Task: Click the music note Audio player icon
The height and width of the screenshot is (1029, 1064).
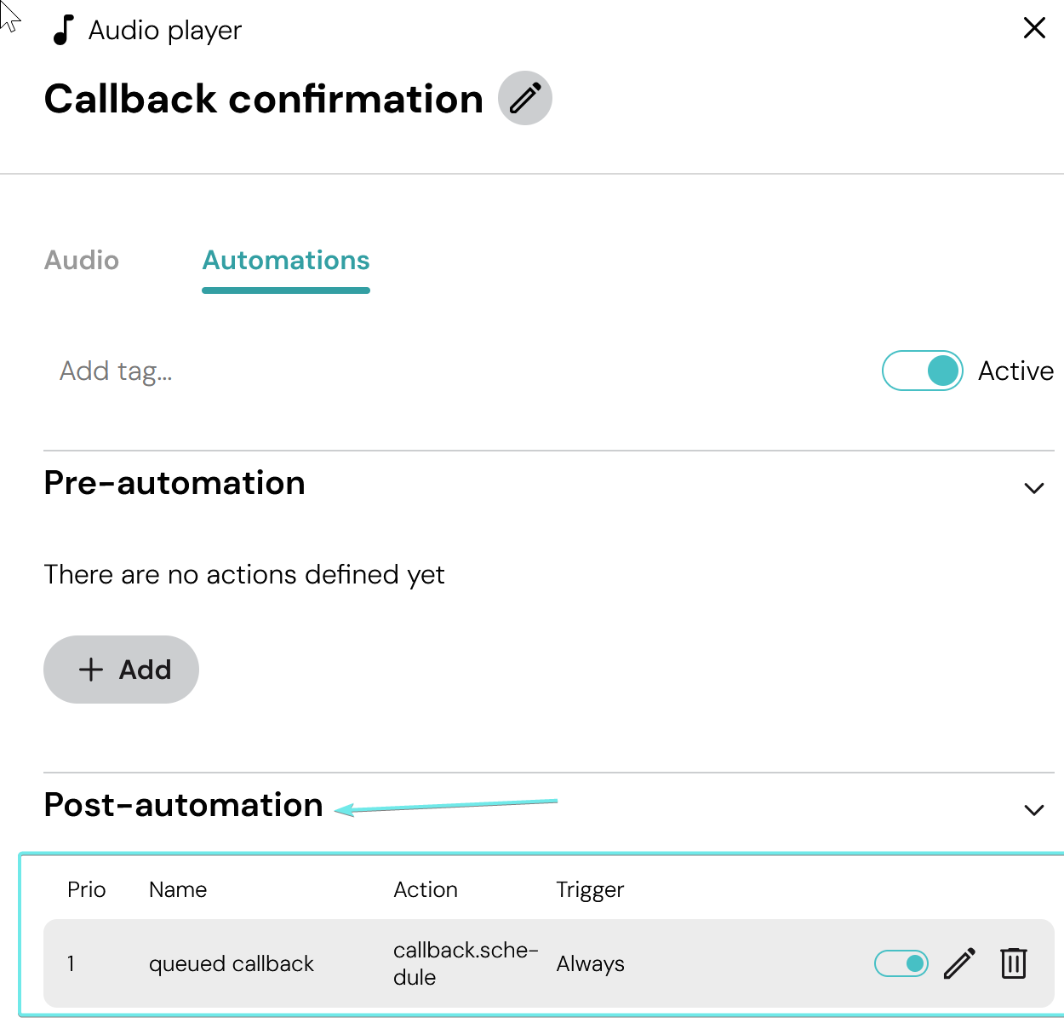Action: pyautogui.click(x=63, y=30)
